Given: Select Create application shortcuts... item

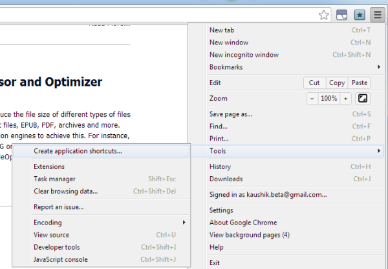Looking at the screenshot, I should click(x=102, y=151).
